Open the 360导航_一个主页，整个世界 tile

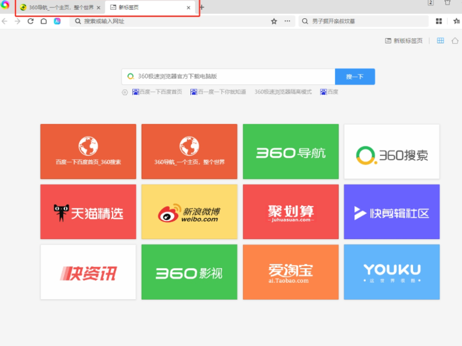(x=190, y=151)
